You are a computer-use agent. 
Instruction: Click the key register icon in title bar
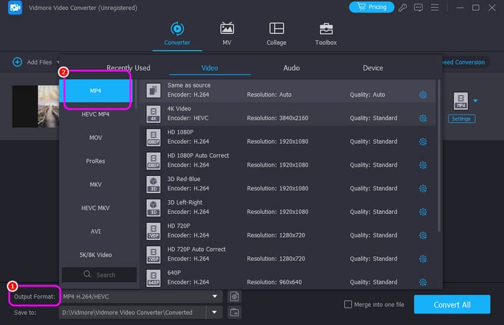click(403, 8)
